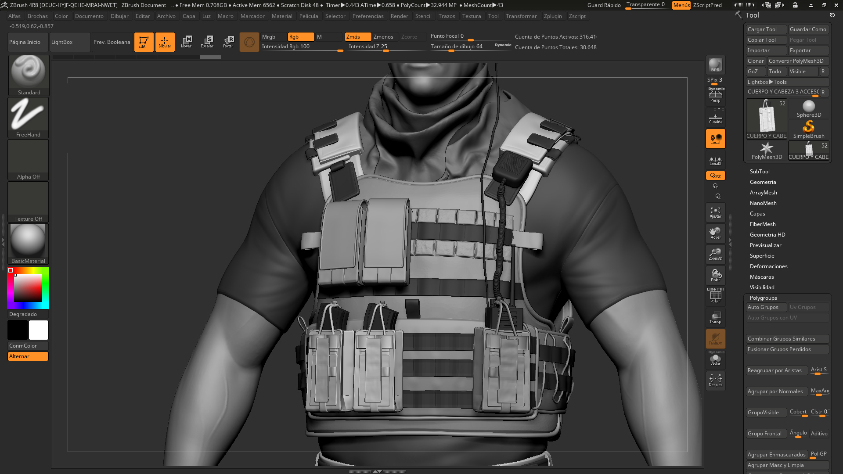Open the Material menu

(282, 16)
